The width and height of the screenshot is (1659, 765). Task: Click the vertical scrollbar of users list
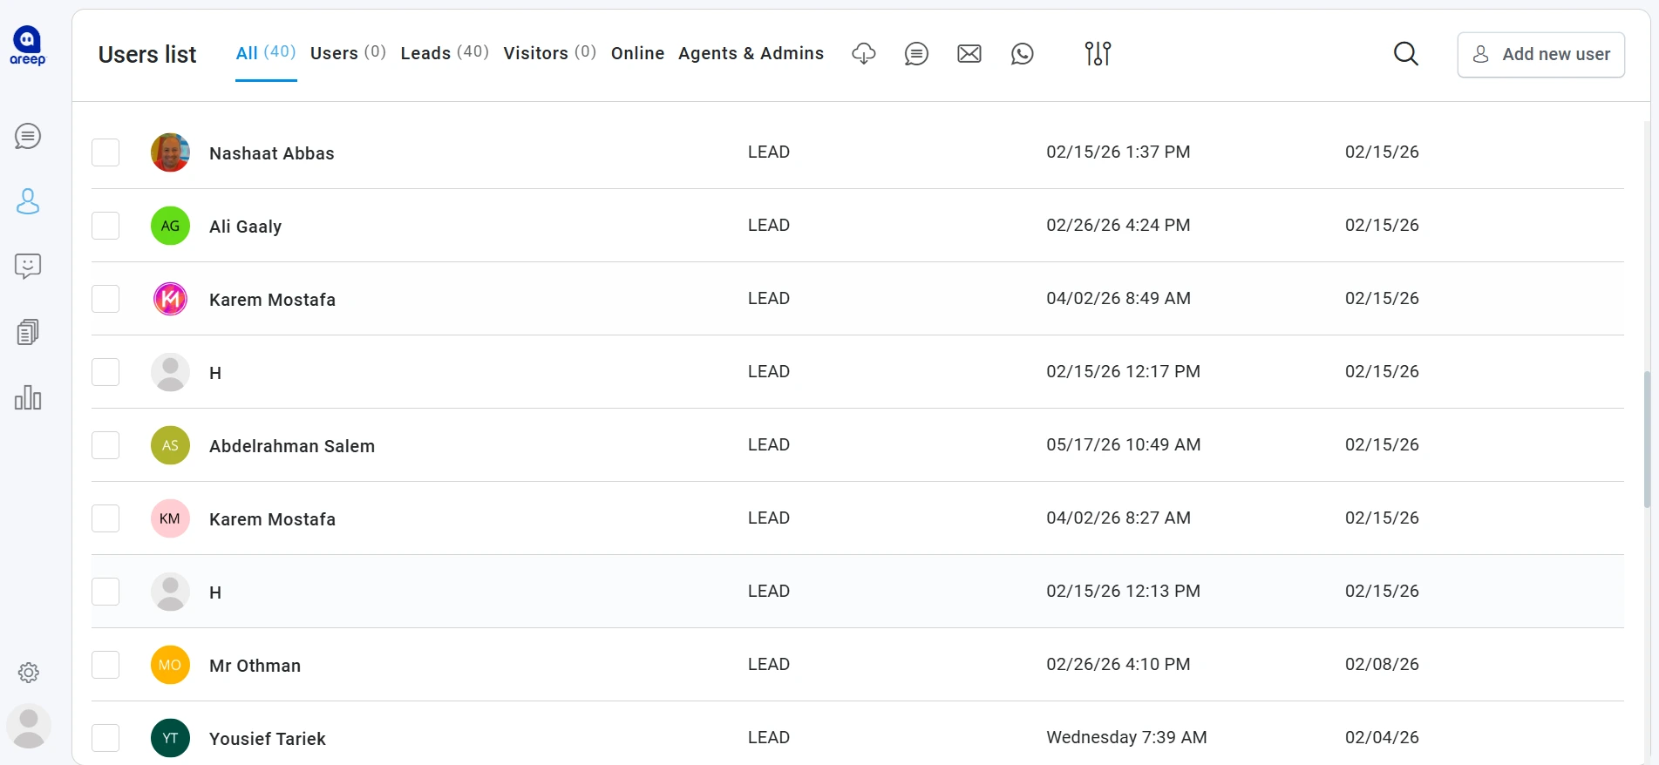tap(1647, 439)
